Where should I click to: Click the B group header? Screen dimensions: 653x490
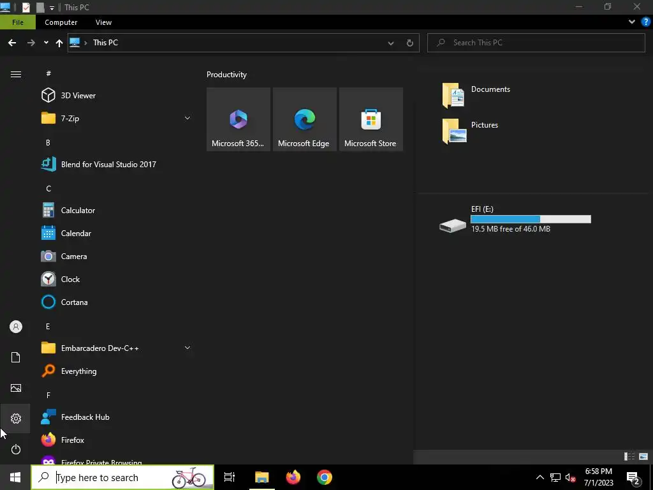click(48, 142)
